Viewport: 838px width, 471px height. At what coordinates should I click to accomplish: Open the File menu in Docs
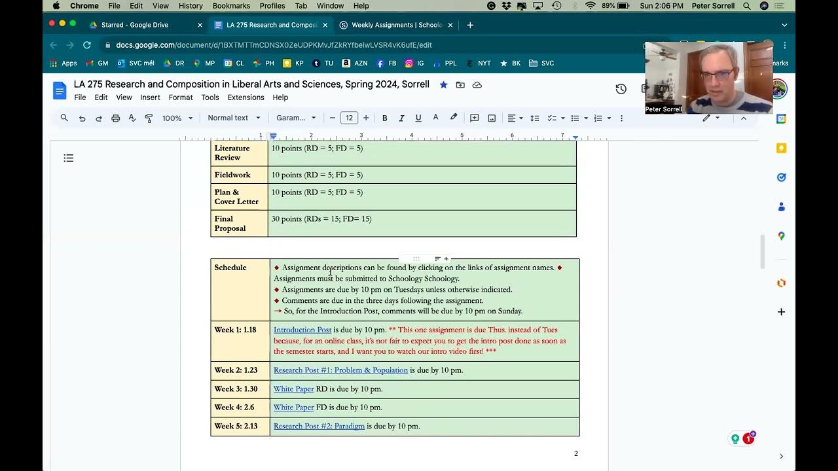pos(80,97)
